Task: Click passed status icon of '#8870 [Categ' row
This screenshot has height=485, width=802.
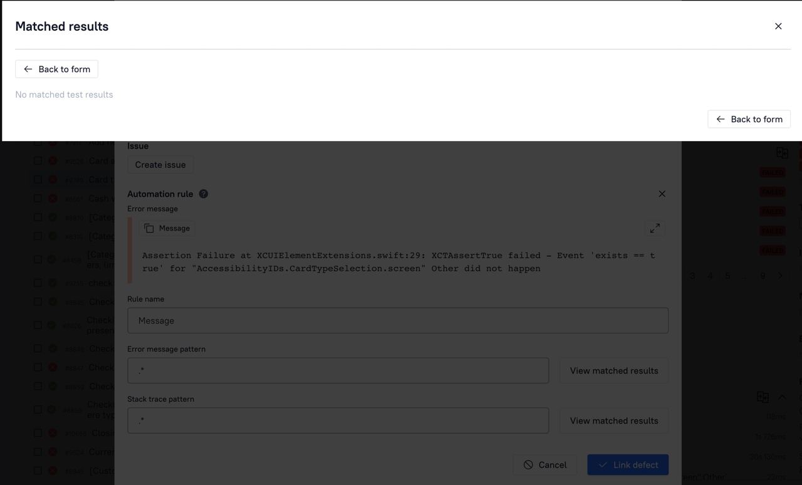Action: 53,217
